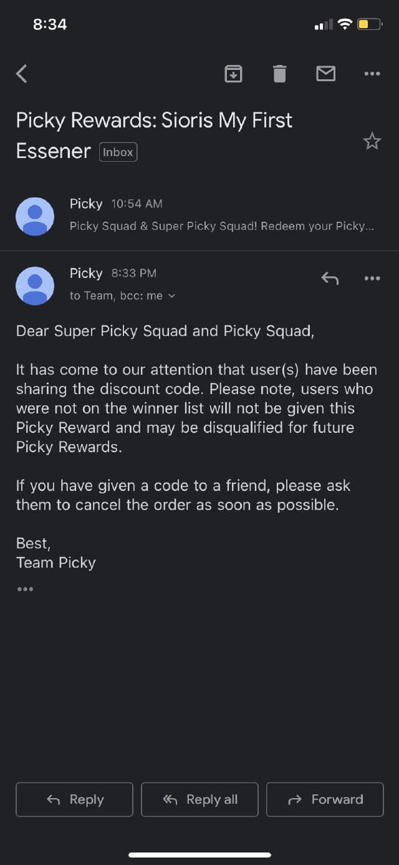
Task: Tap the reply arrow beside 8:33 PM message
Action: tap(330, 279)
